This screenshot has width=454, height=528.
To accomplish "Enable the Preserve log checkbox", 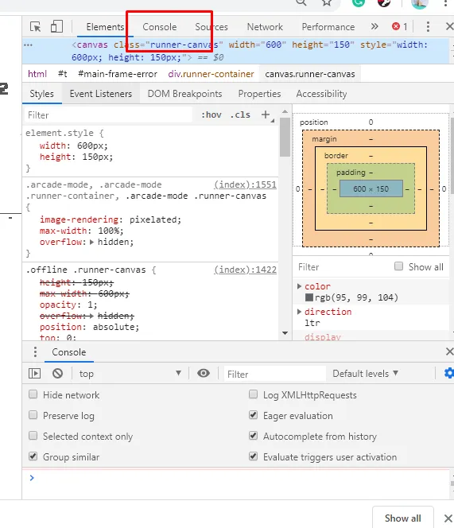I will click(x=33, y=415).
